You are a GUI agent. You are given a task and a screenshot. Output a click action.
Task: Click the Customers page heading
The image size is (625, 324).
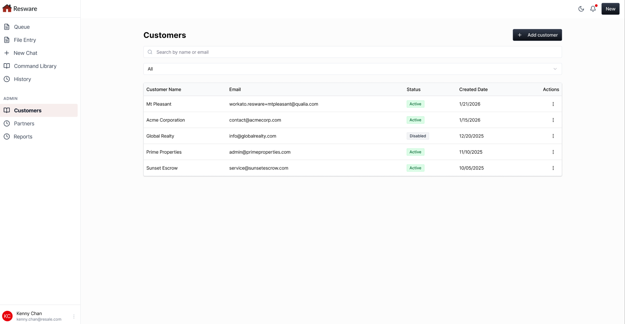coord(165,35)
